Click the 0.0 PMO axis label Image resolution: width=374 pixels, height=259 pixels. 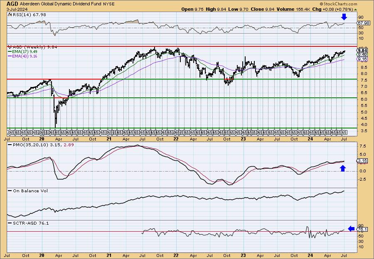[362, 171]
